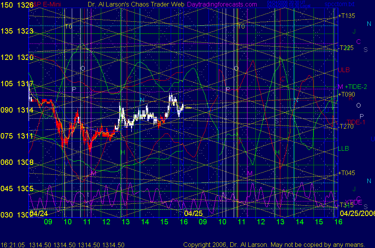Click the 11 hour label of 04/25 session
Screen dimensions: 375x248
click(x=242, y=222)
